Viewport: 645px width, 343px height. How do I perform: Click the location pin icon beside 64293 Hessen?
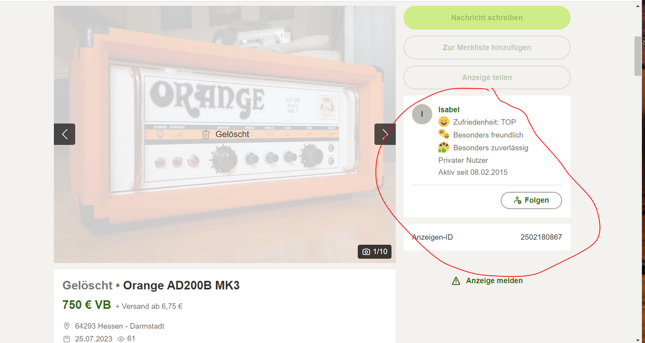(x=67, y=326)
